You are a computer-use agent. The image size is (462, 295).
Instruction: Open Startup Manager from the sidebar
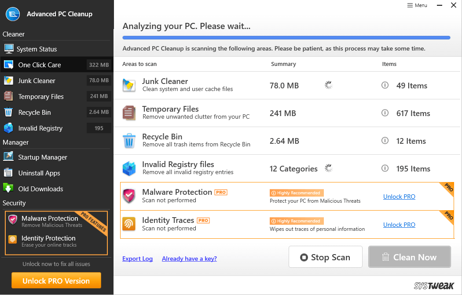point(42,157)
